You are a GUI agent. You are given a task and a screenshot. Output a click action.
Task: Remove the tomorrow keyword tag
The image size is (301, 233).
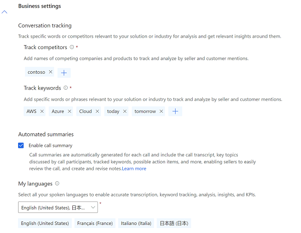(161, 111)
